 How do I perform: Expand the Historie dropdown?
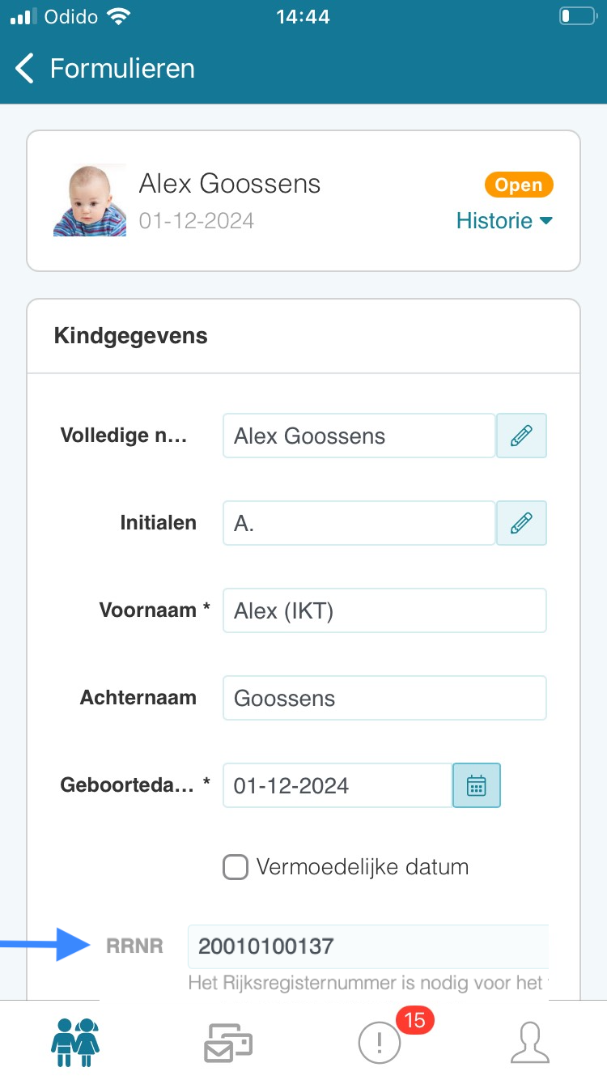point(503,221)
